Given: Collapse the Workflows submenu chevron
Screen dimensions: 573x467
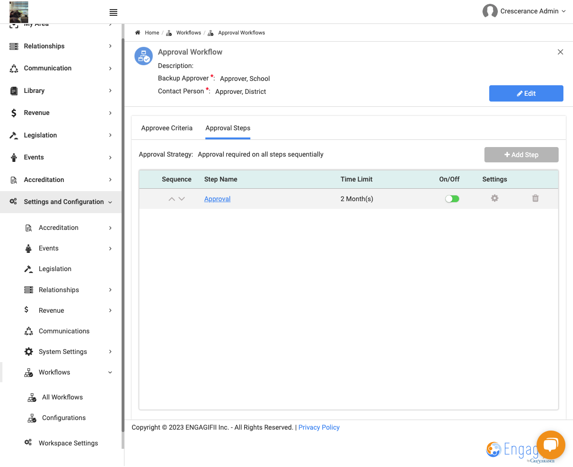Looking at the screenshot, I should pyautogui.click(x=110, y=372).
